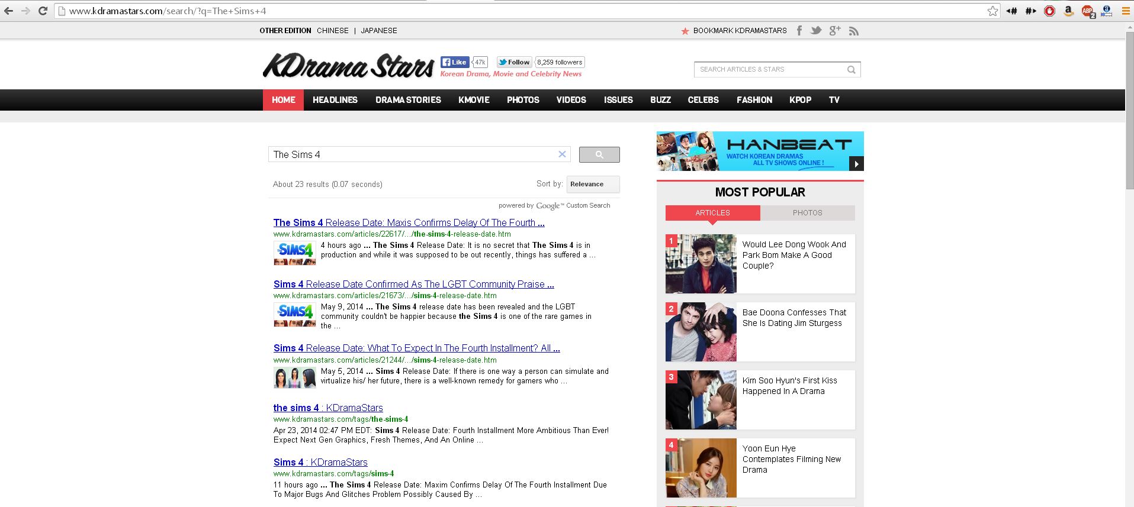The image size is (1134, 507).
Task: Clear the search query with the X icon
Action: 562,154
